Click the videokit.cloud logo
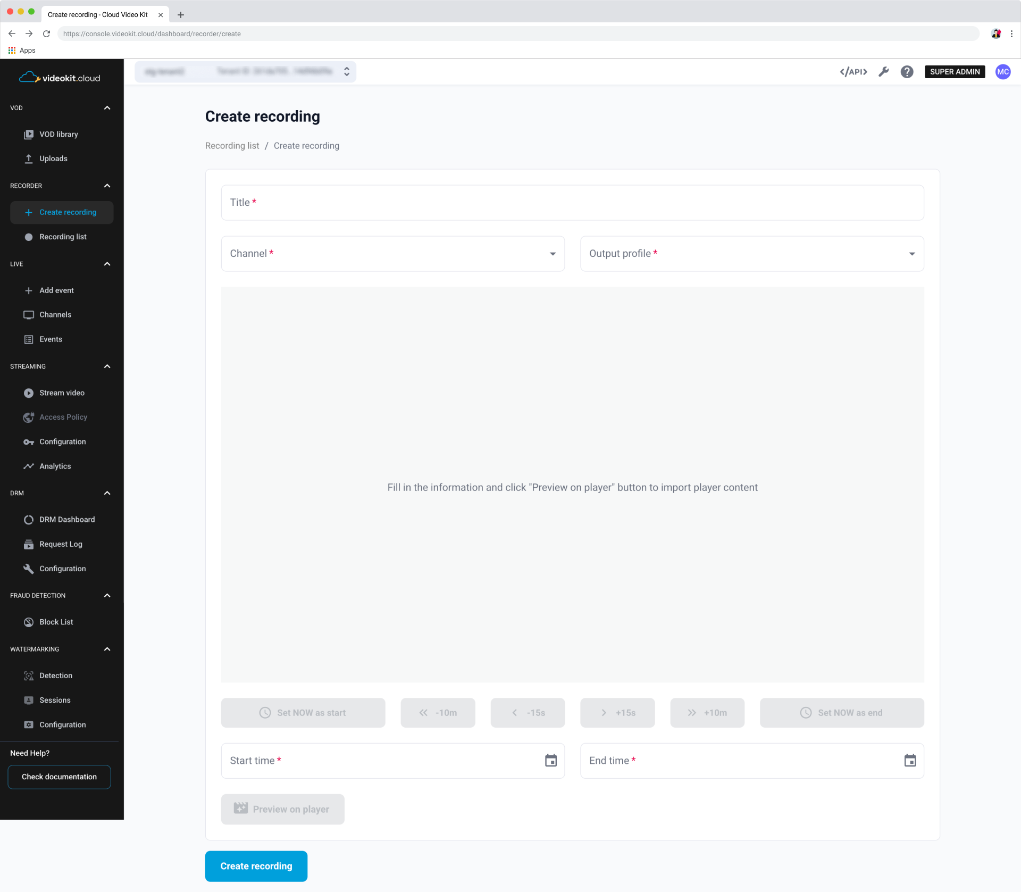The width and height of the screenshot is (1021, 892). click(x=60, y=78)
